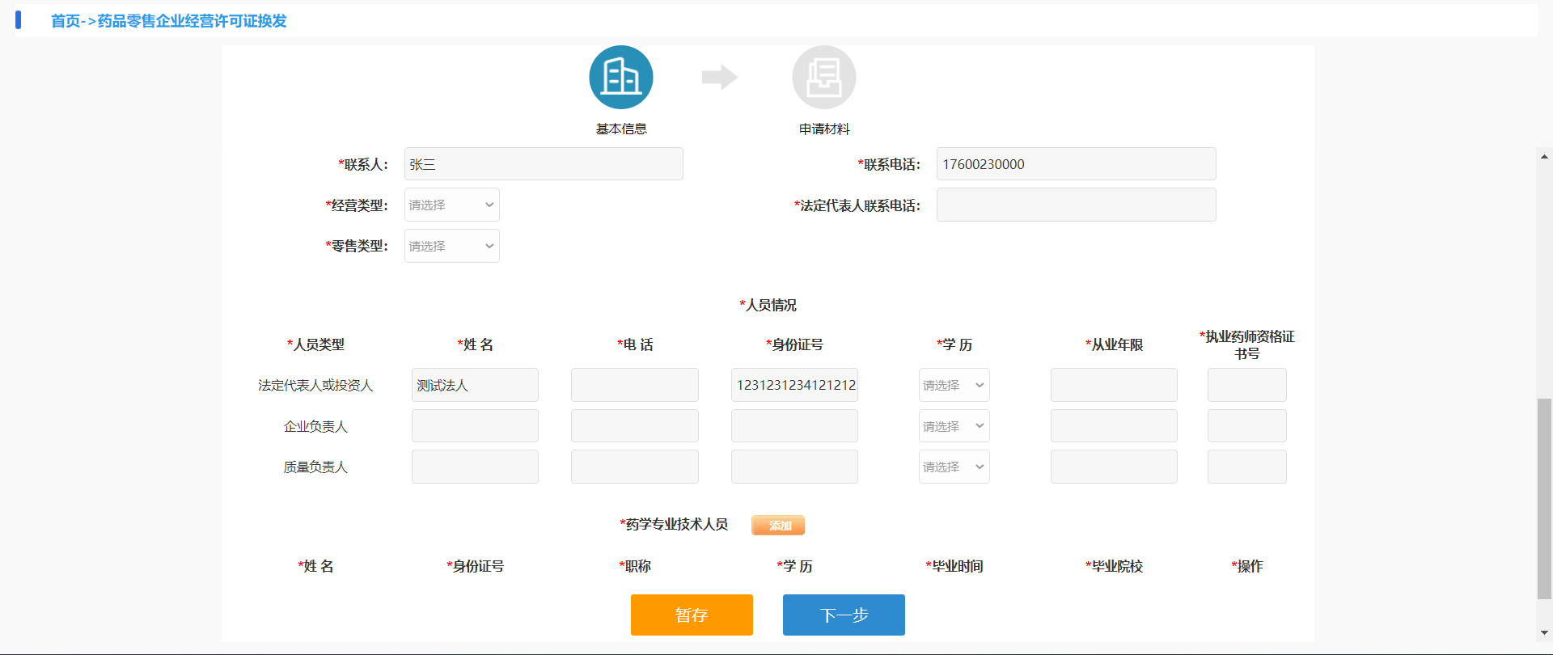Screen dimensions: 1553x655
Task: Click the 联系电话 input field
Action: pyautogui.click(x=1076, y=164)
